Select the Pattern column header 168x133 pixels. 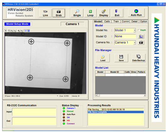click(x=141, y=72)
